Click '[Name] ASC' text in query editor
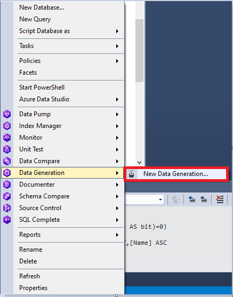This screenshot has height=297, width=233. pos(148,243)
